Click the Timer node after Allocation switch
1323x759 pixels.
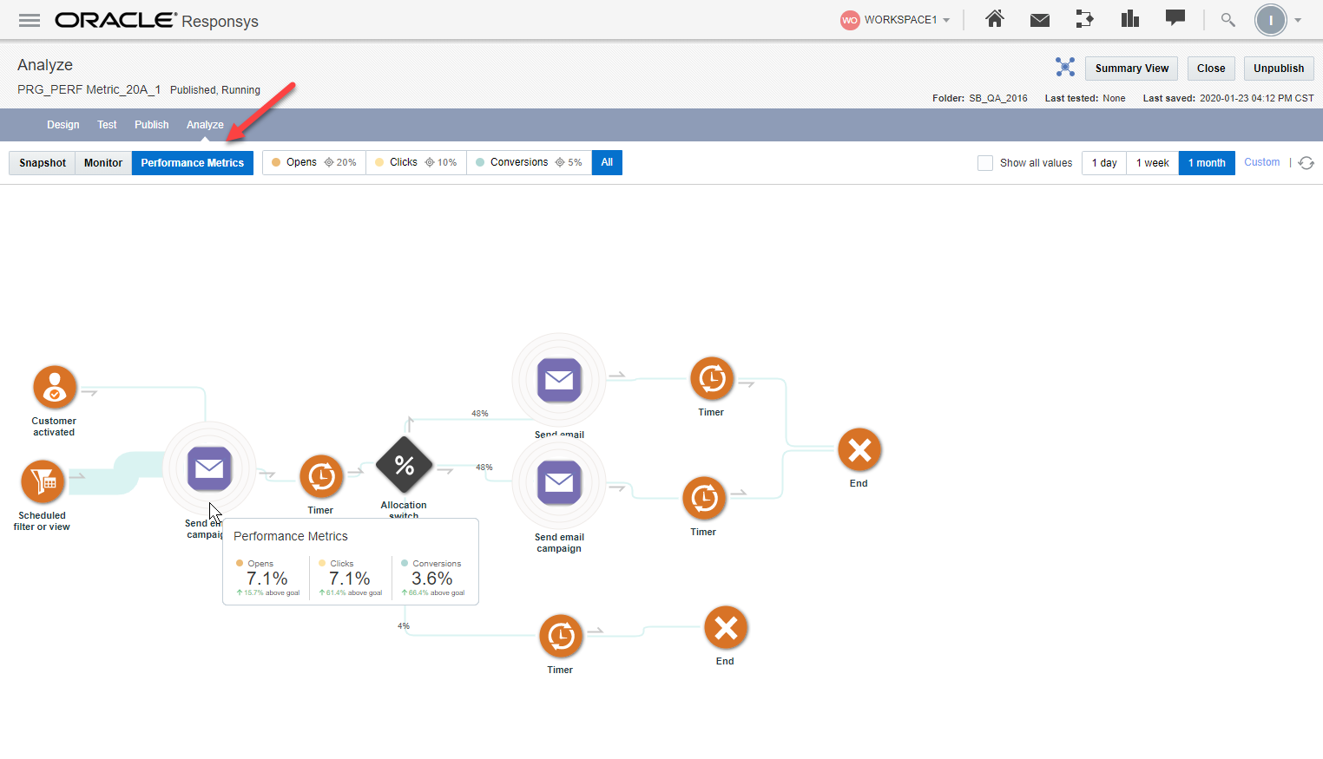[560, 635]
